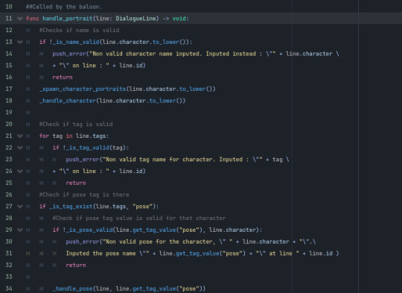Image resolution: width=402 pixels, height=293 pixels.
Task: Click the 'DialogueLine' type hint
Action: [x=135, y=19]
